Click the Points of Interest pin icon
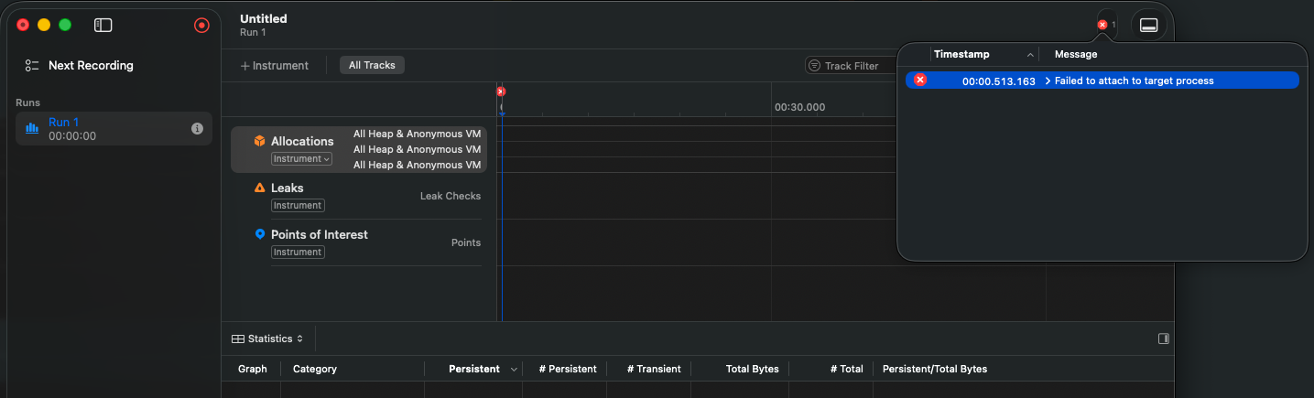 coord(260,234)
